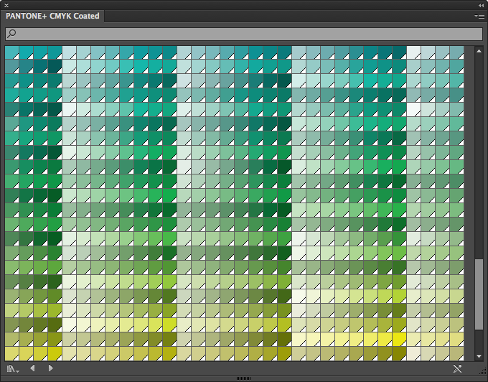Click the scrollbar up arrow

click(479, 51)
